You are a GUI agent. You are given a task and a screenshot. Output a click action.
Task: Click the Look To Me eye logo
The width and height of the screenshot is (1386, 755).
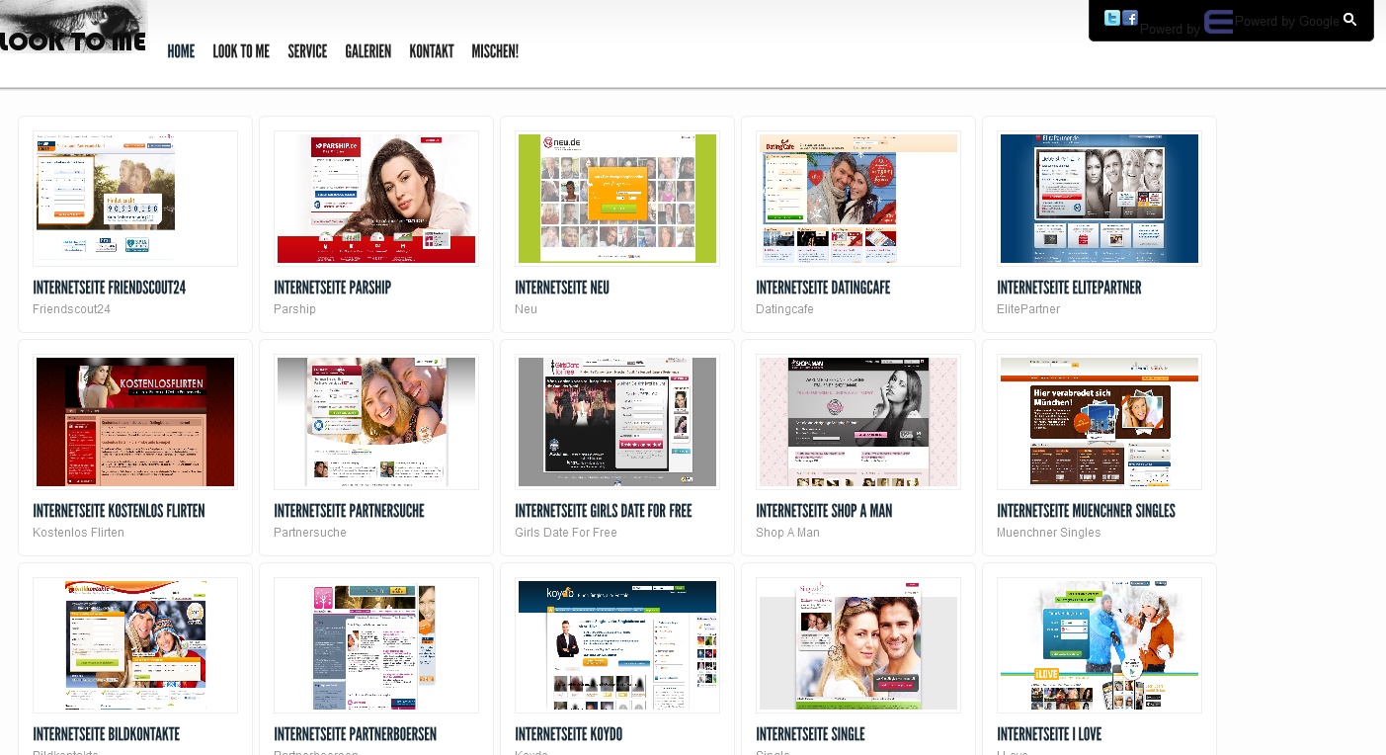tap(73, 27)
